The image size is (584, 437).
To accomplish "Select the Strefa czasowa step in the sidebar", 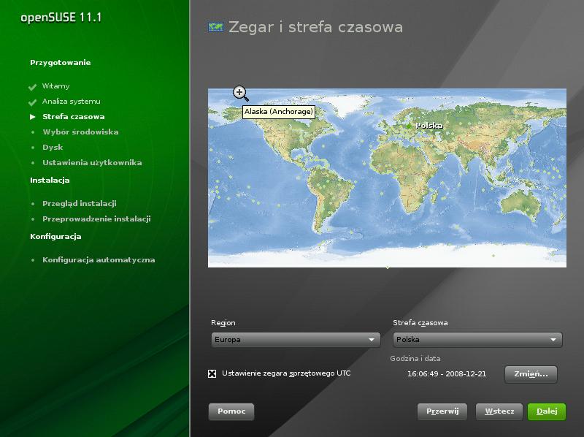I will 74,117.
